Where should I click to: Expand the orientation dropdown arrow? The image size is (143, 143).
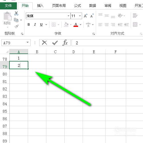coord(124,16)
